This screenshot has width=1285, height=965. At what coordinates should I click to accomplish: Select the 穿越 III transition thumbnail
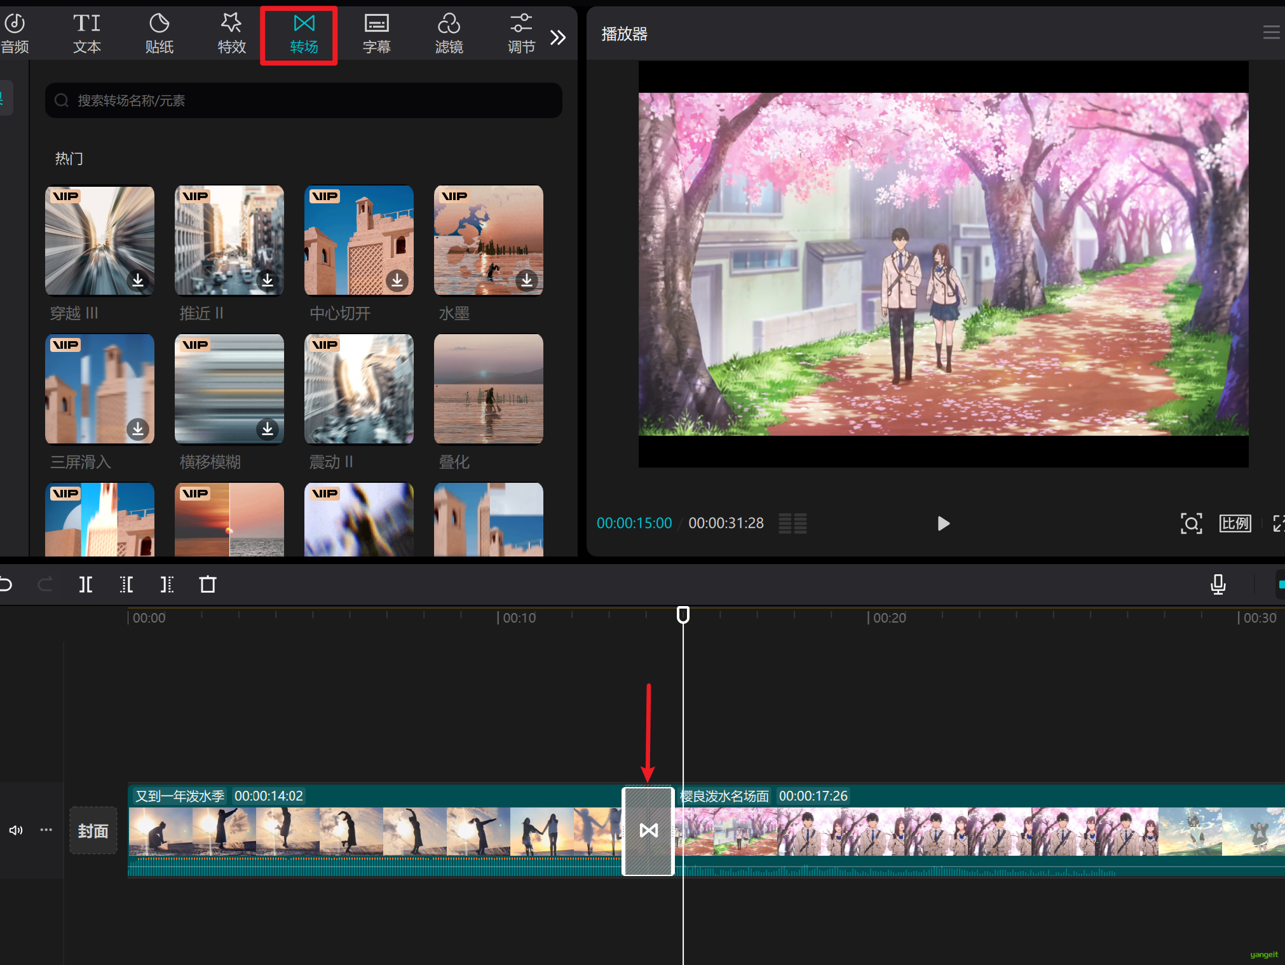pyautogui.click(x=100, y=240)
